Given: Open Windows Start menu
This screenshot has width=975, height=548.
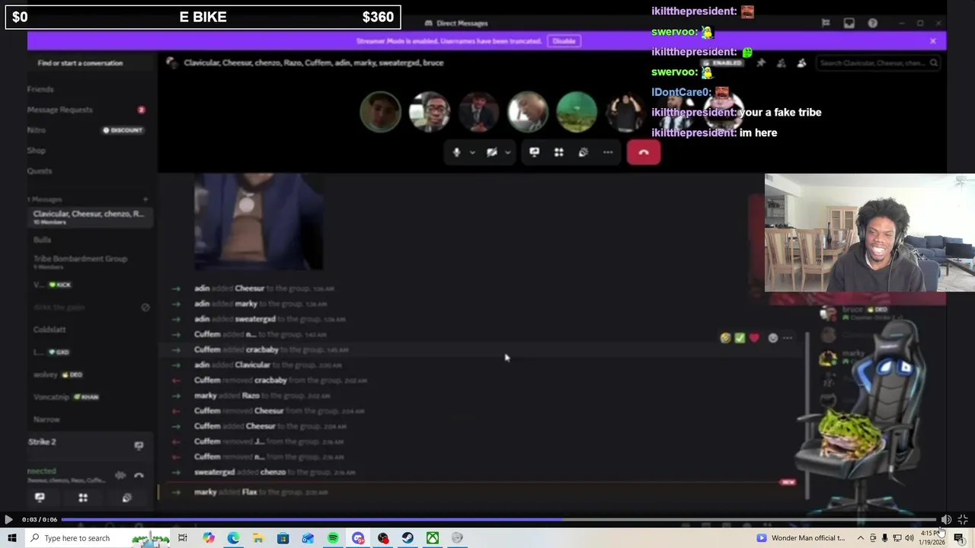Looking at the screenshot, I should pos(11,538).
